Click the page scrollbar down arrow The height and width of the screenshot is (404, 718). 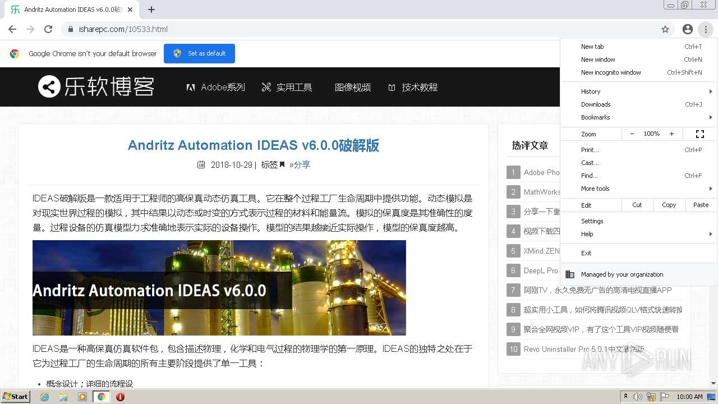(713, 383)
